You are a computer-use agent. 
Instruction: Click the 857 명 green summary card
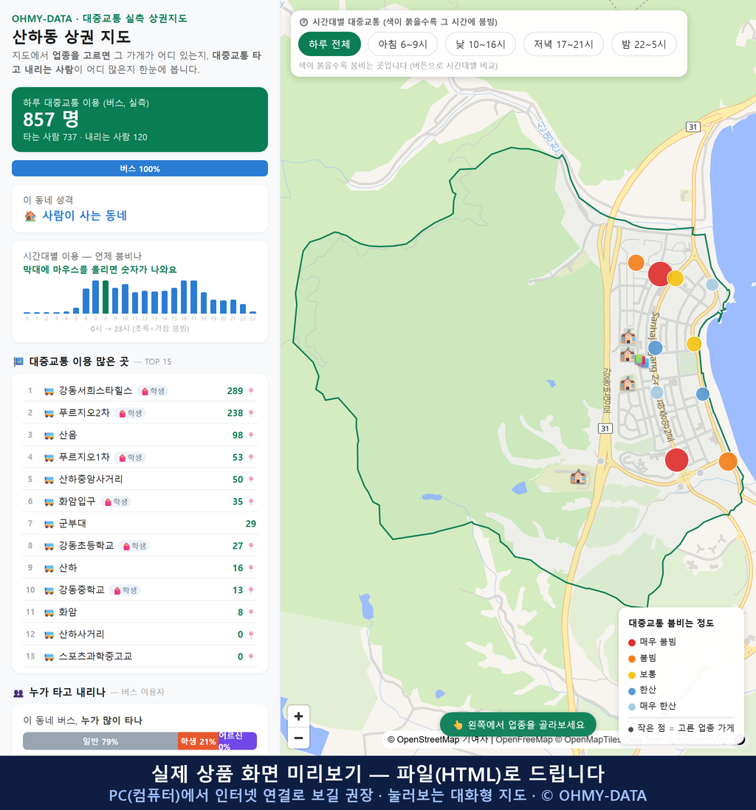[x=140, y=120]
